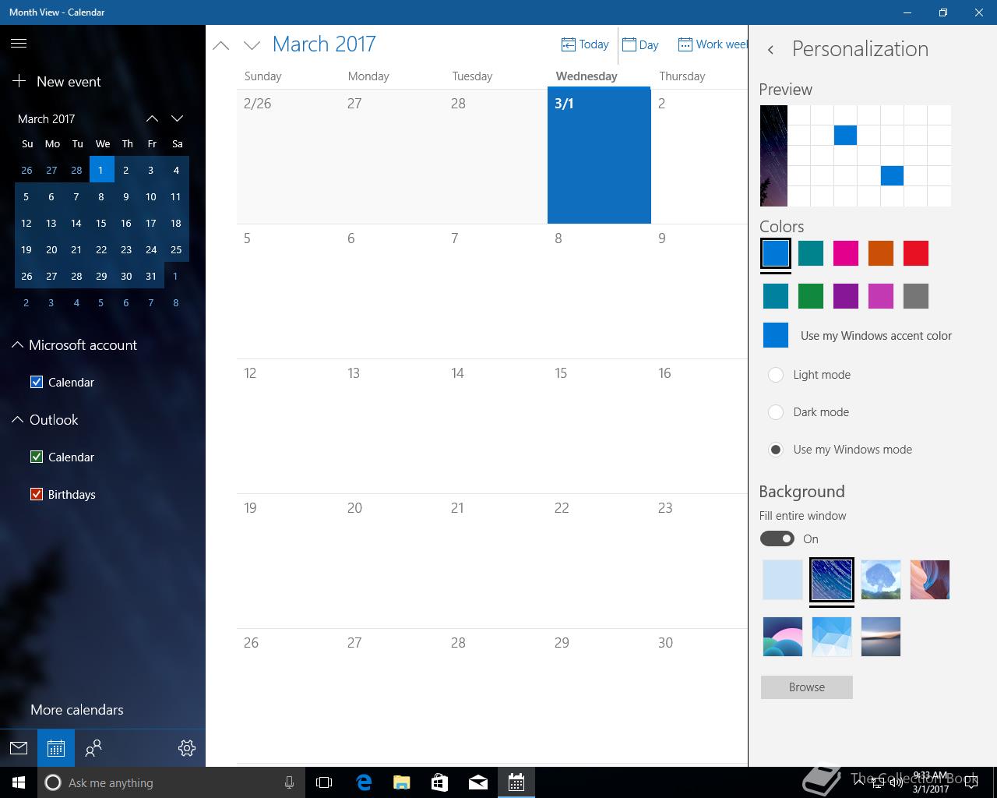Turn off Fill entire window toggle

777,538
